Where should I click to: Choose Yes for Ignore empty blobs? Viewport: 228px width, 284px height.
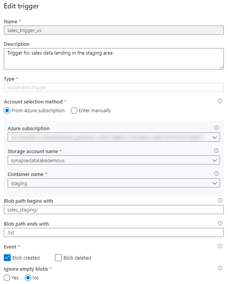(7, 278)
